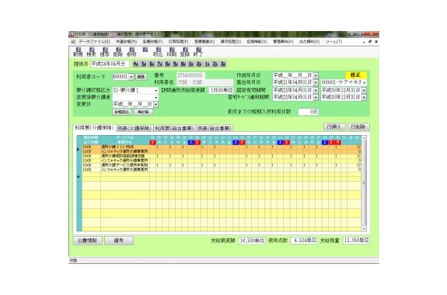This screenshot has width=447, height=295.
Task: Click the 印刷 (print) toolbar icon
Action: pyautogui.click(x=172, y=52)
